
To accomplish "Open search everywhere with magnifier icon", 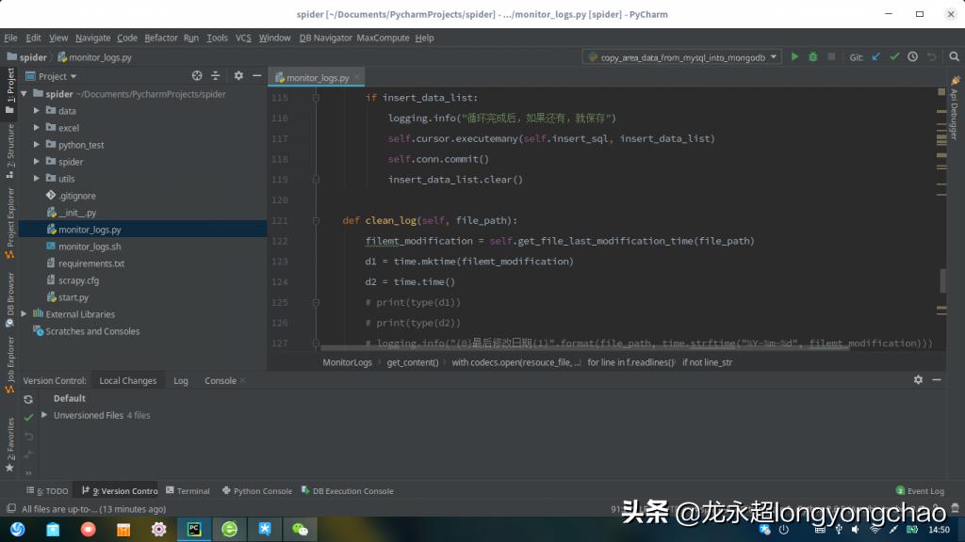I will click(953, 56).
